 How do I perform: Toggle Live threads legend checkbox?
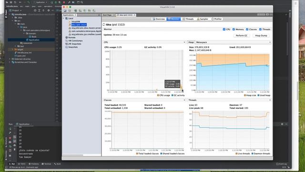(x=236, y=154)
